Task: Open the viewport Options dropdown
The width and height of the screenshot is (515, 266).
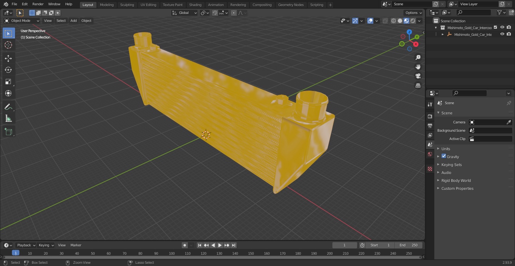Action: pos(414,13)
